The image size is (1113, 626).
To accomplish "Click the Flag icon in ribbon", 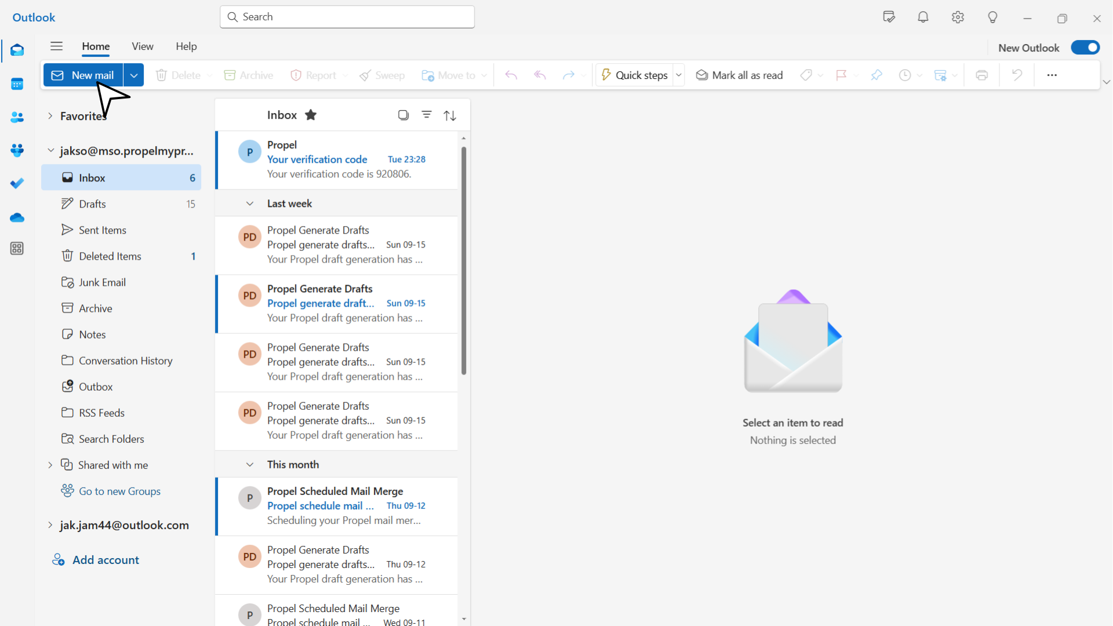I will [841, 75].
